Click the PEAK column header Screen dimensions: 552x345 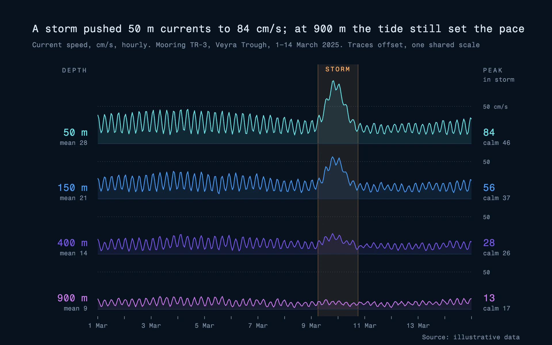tap(493, 70)
